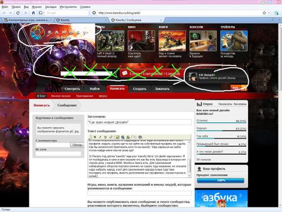Open the envelope messages icon
Viewport: 282px width, 212px height.
(125, 73)
